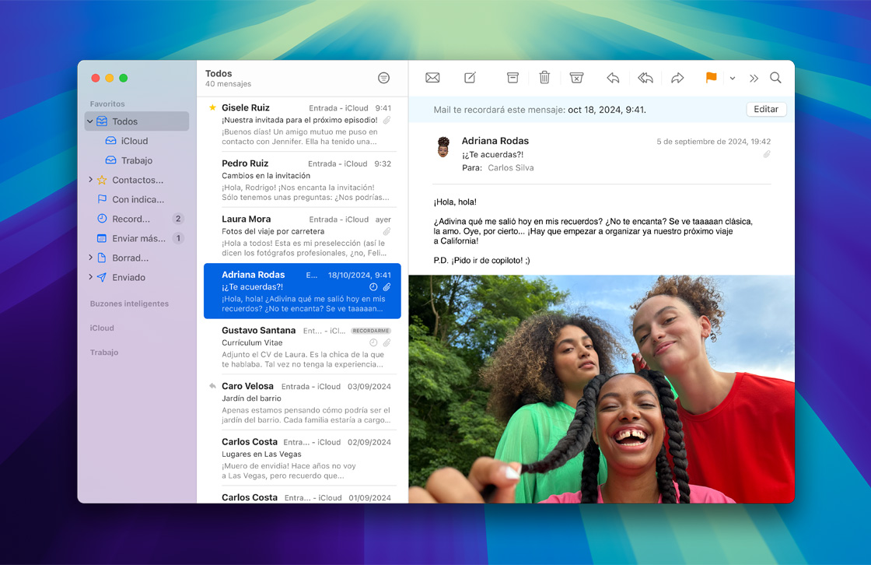
Task: Open the mail search magnifier
Action: pyautogui.click(x=775, y=78)
